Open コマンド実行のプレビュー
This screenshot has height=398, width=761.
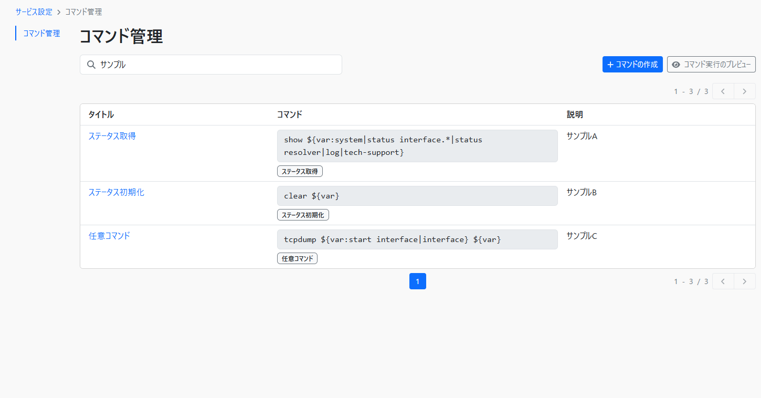[x=711, y=65]
